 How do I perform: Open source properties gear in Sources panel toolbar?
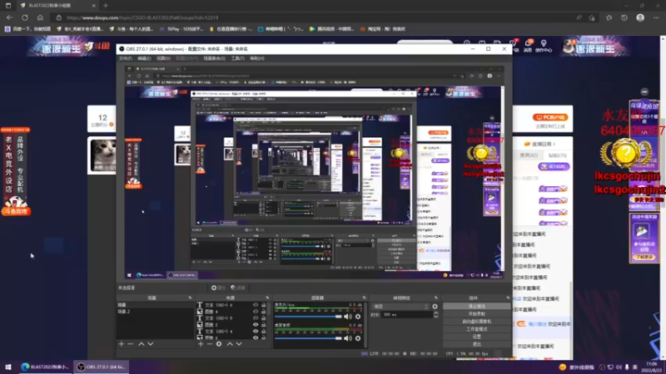(x=219, y=344)
